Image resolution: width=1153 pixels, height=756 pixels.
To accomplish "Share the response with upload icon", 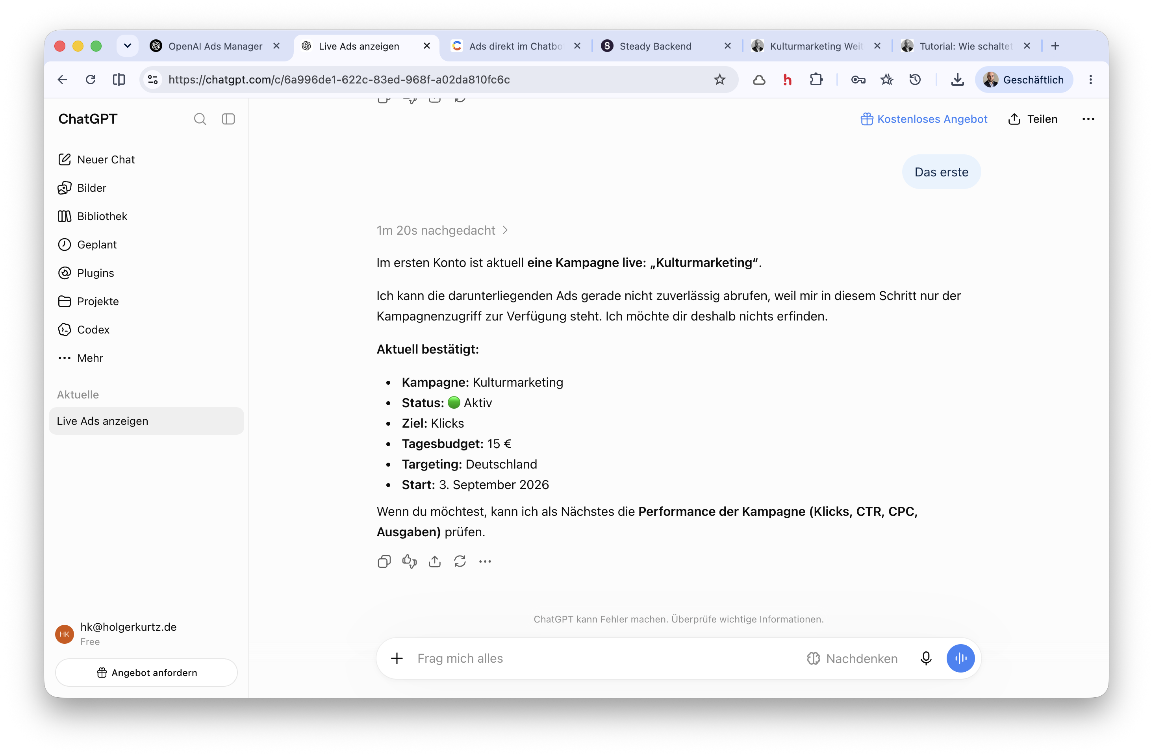I will coord(435,561).
